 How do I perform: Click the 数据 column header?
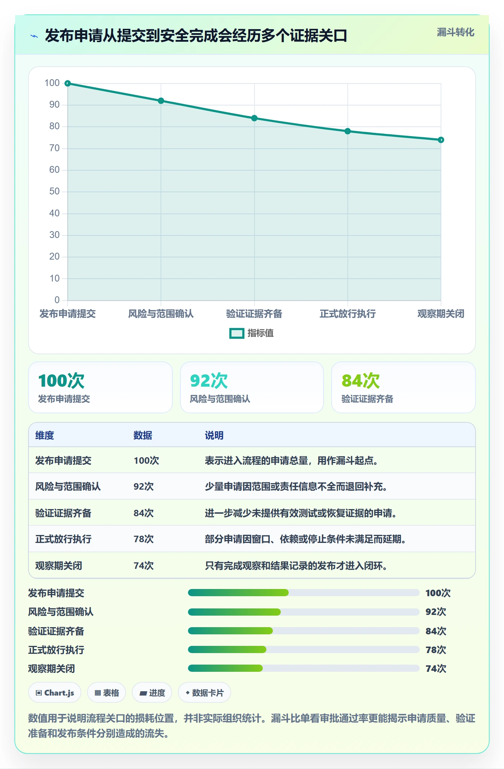click(x=143, y=435)
